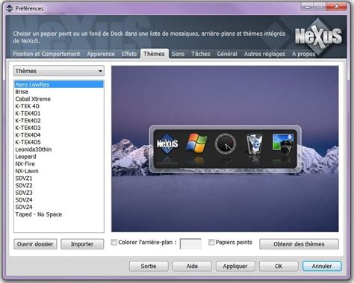This screenshot has width=354, height=283.
Task: Choose the SDVZ3 theme
Action: [x=59, y=193]
